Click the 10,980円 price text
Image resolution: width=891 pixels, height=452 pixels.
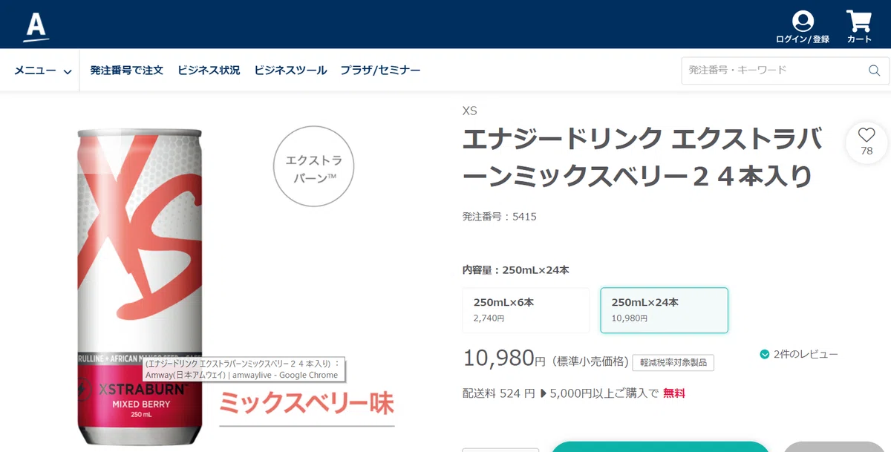pos(504,358)
